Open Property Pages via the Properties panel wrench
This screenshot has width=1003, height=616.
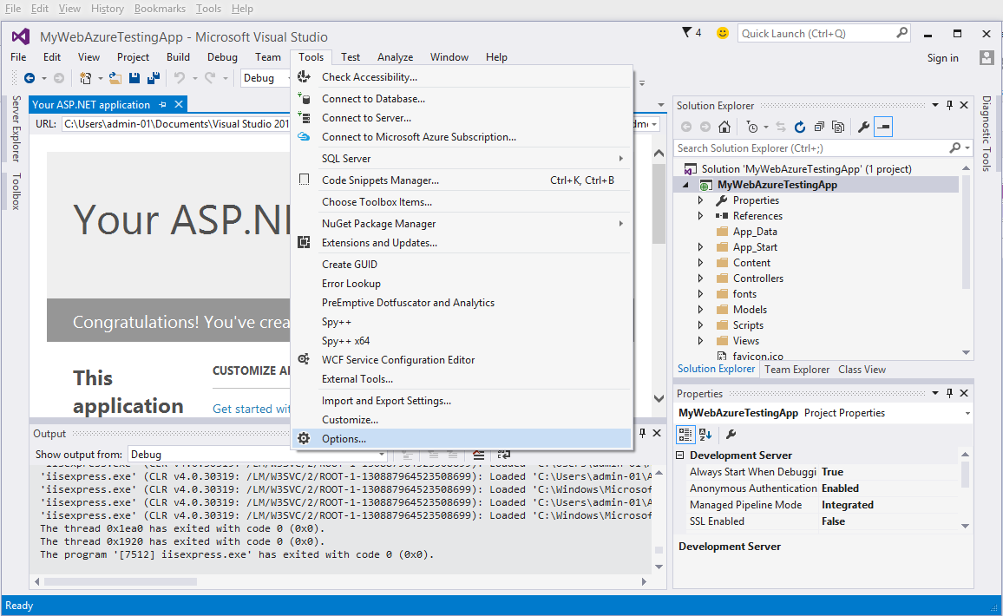731,435
